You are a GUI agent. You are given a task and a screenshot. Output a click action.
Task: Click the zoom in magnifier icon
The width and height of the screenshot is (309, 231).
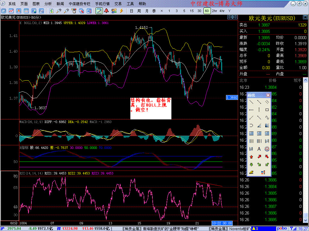[x=59, y=11]
